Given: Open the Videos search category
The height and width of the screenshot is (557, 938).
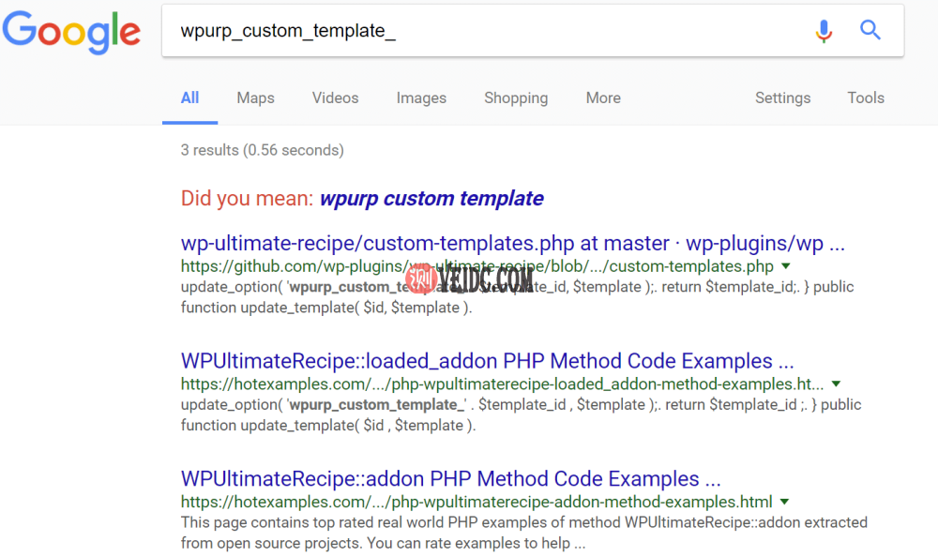Looking at the screenshot, I should click(335, 98).
